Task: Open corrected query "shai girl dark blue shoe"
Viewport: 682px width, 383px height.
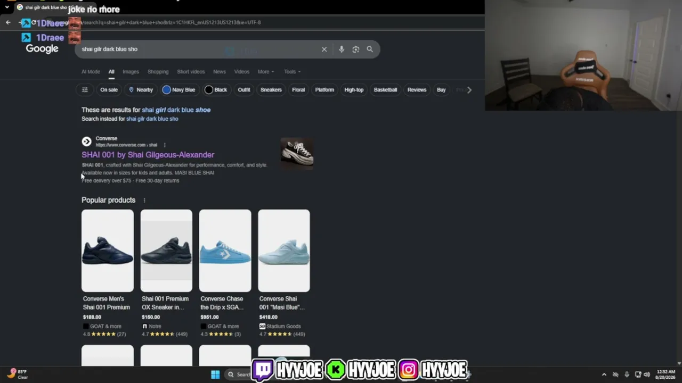Action: pos(176,110)
